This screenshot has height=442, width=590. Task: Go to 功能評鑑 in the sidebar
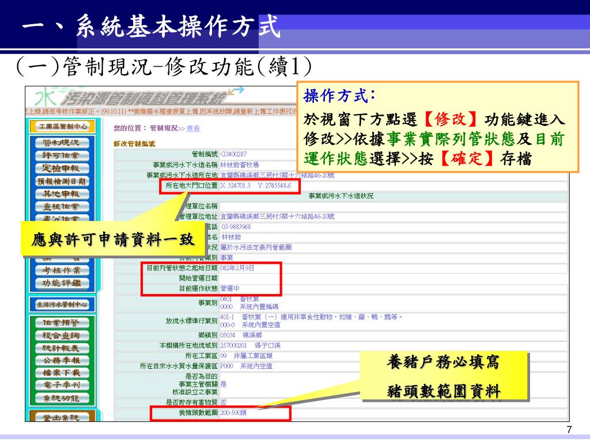click(62, 283)
